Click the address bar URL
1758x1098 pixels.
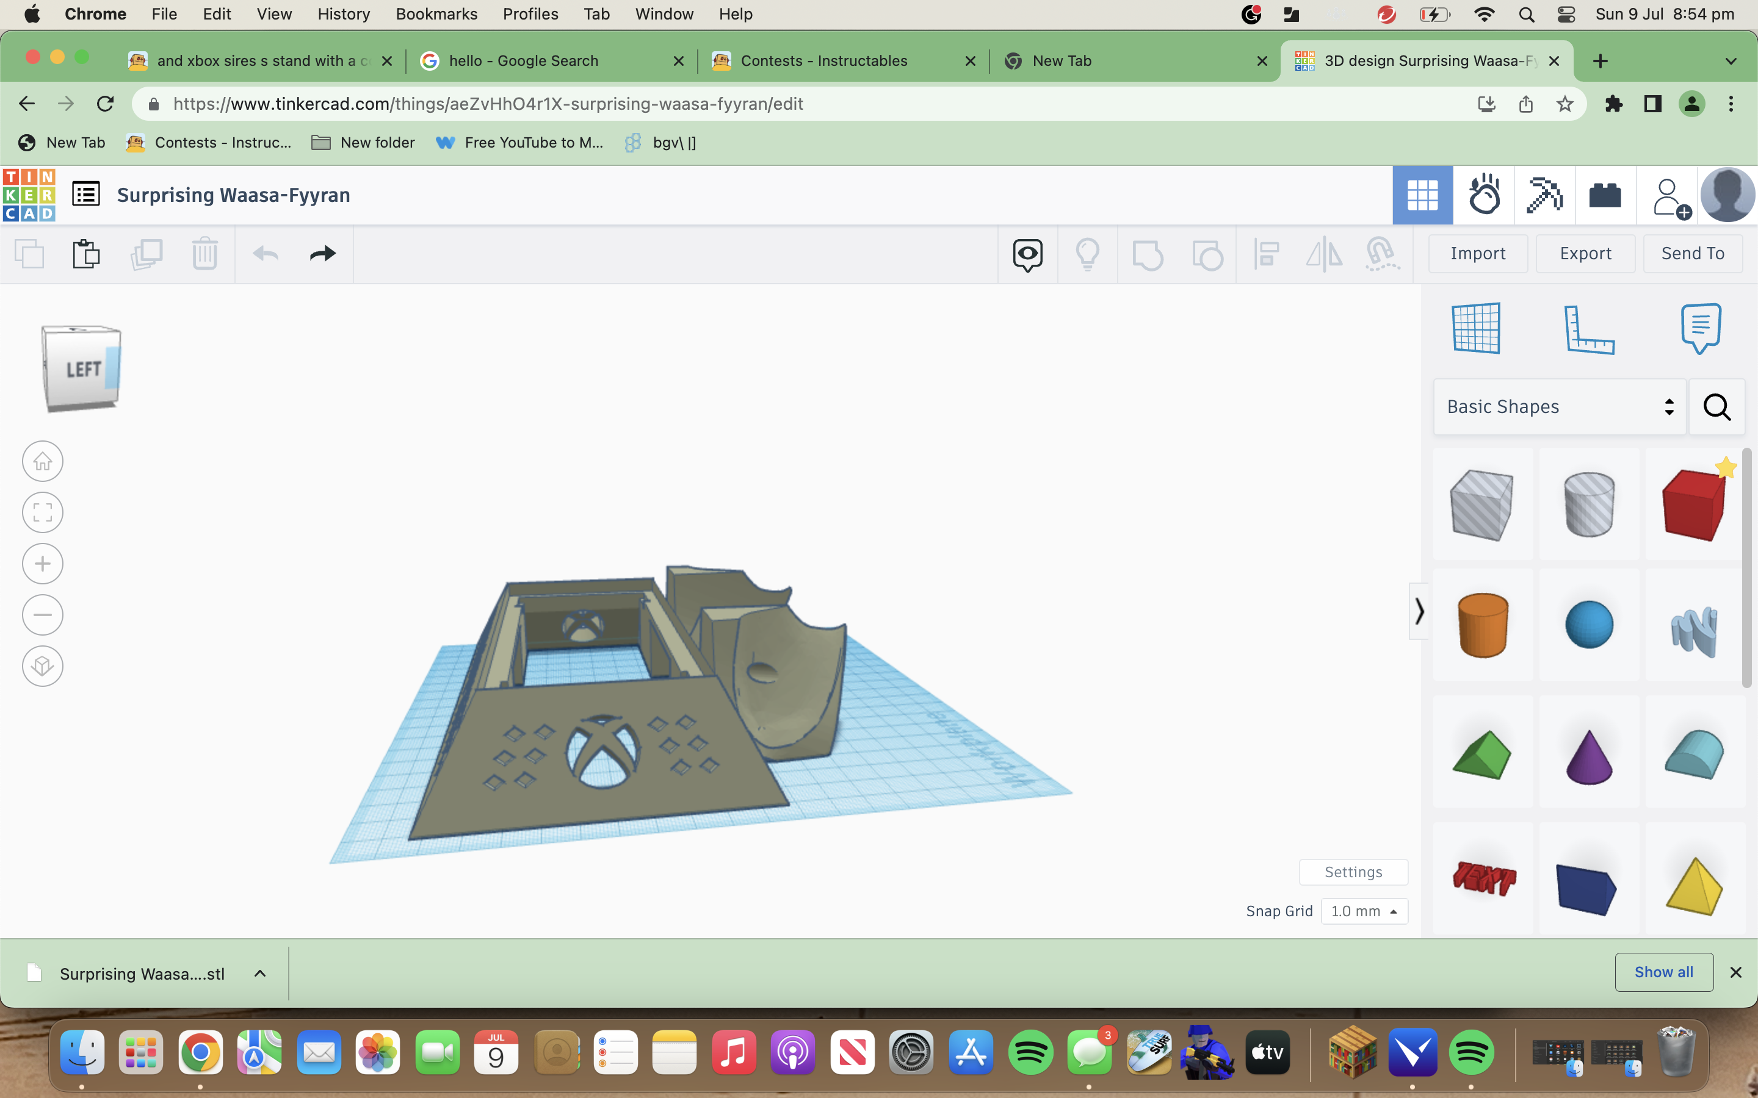point(488,104)
